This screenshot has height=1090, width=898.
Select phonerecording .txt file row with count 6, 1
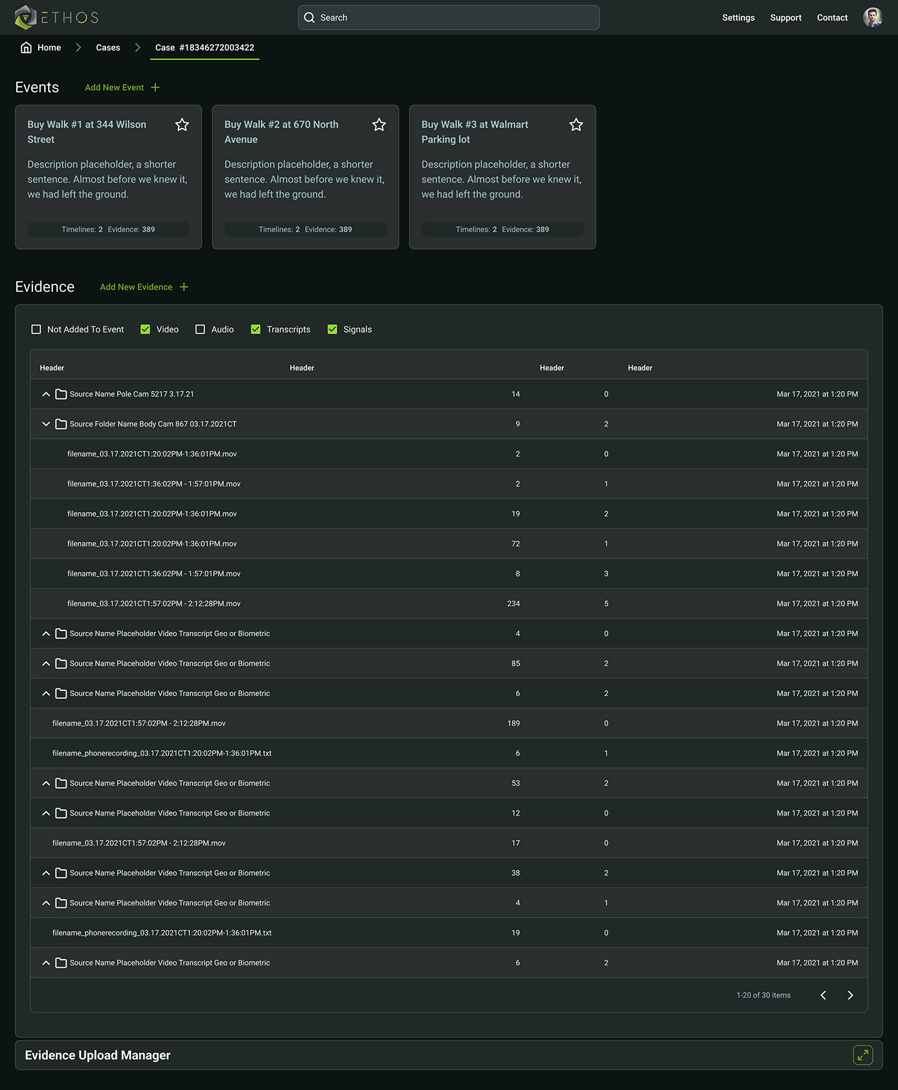coord(449,753)
